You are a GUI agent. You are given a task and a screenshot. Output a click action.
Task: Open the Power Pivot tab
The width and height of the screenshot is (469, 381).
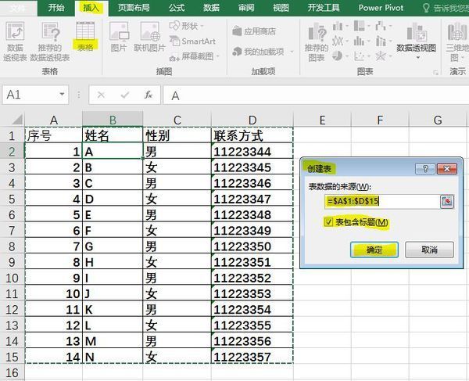coord(381,8)
